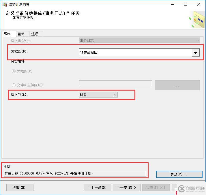
Task: Open the disabled 备份类型 事务日志 dropdown
Action: (139, 40)
